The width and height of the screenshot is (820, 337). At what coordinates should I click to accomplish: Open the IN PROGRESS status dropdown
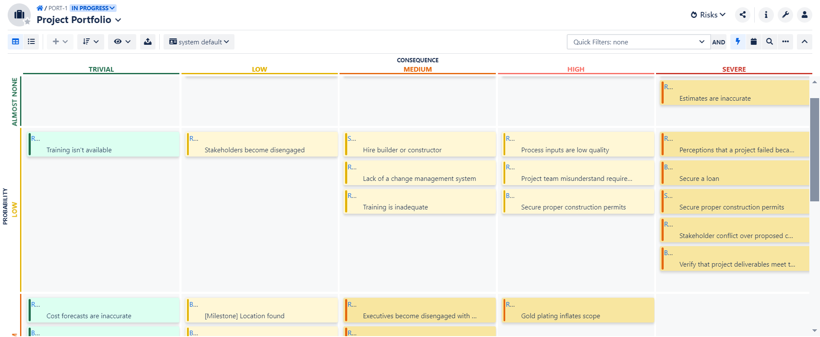pos(93,8)
